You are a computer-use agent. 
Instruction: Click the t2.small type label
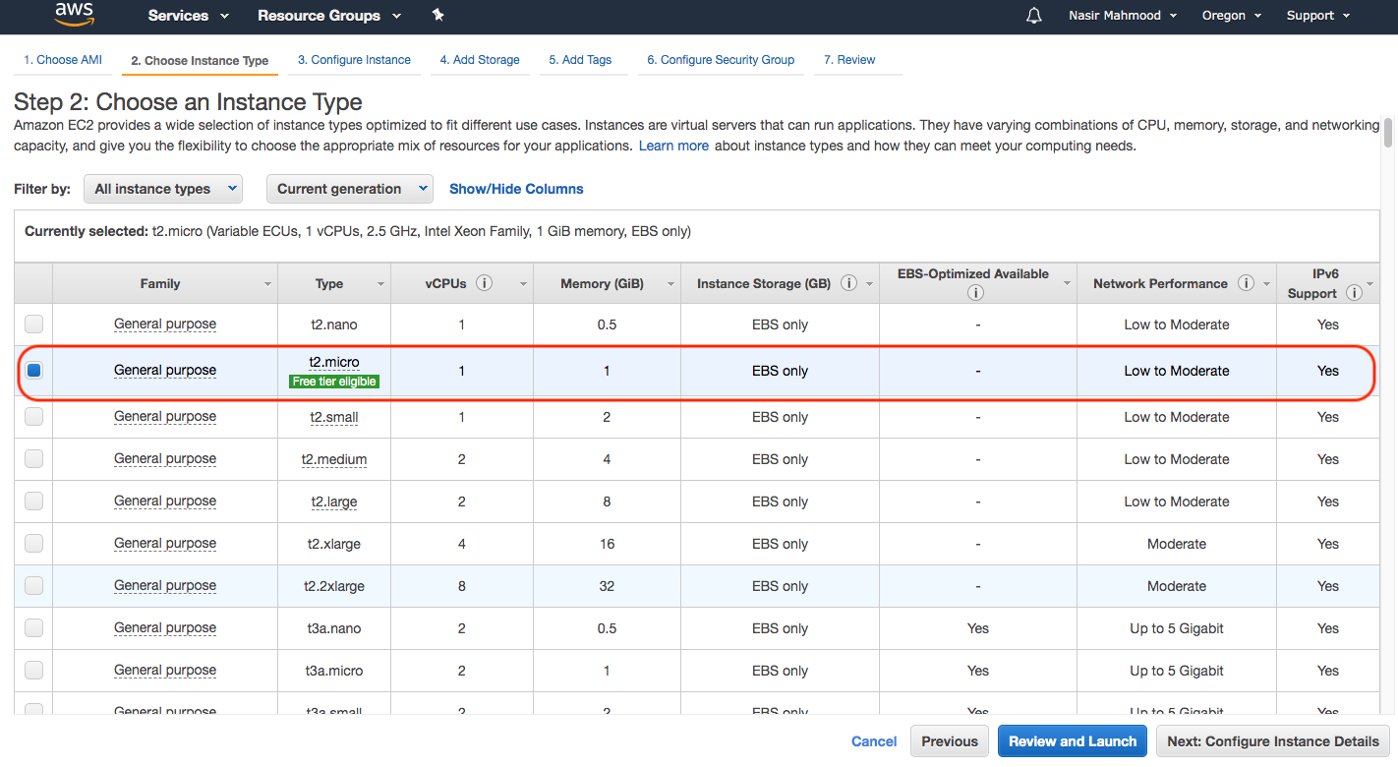[x=334, y=417]
